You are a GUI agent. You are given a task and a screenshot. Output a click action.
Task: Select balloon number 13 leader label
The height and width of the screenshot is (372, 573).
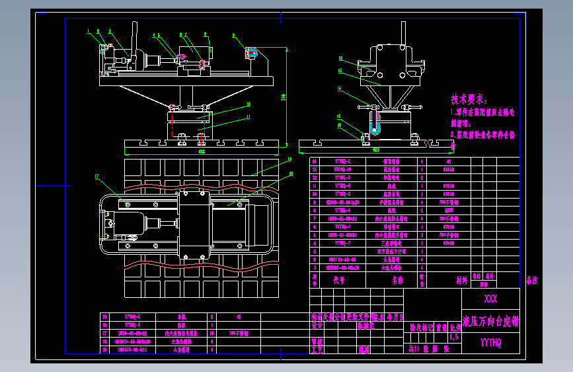pos(289,160)
